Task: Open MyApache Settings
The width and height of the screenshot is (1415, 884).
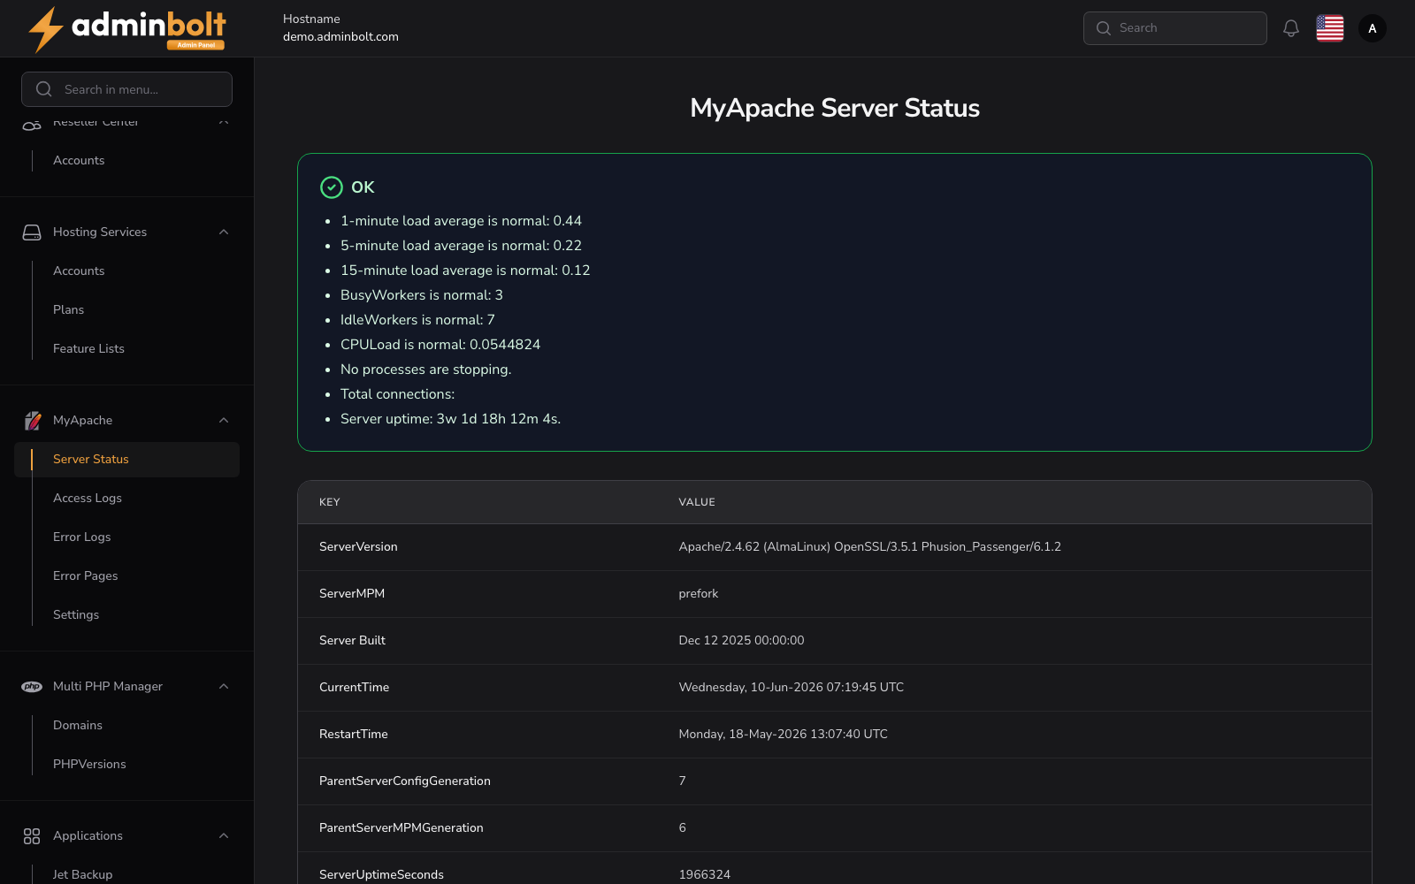Action: click(x=76, y=615)
